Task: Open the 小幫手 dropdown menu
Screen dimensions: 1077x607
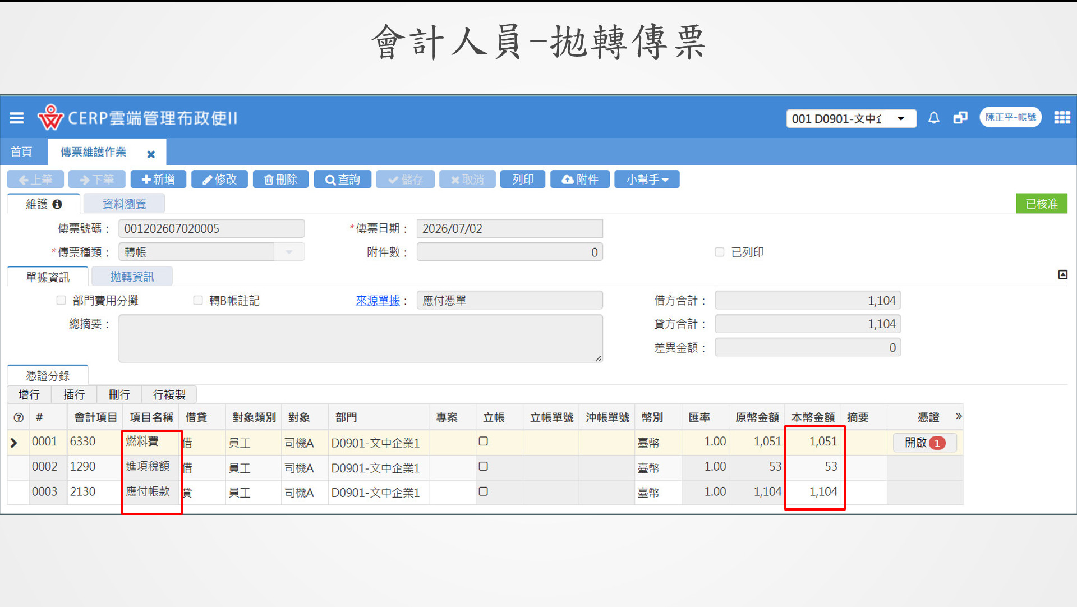Action: [647, 180]
